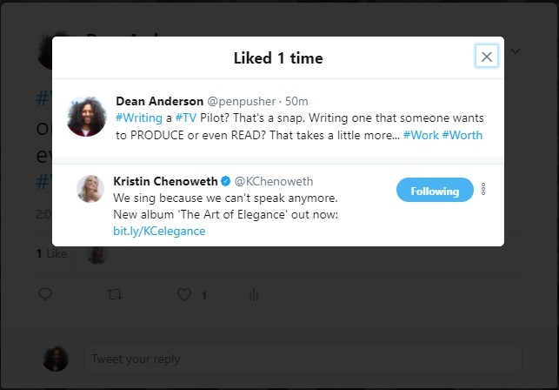Open more options dots beside Following
This screenshot has width=559, height=390.
pyautogui.click(x=483, y=189)
